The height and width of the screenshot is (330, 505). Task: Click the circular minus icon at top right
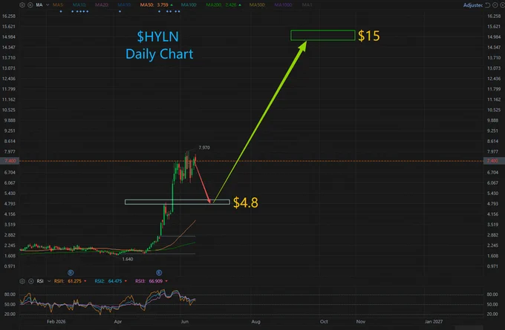tap(495, 5)
